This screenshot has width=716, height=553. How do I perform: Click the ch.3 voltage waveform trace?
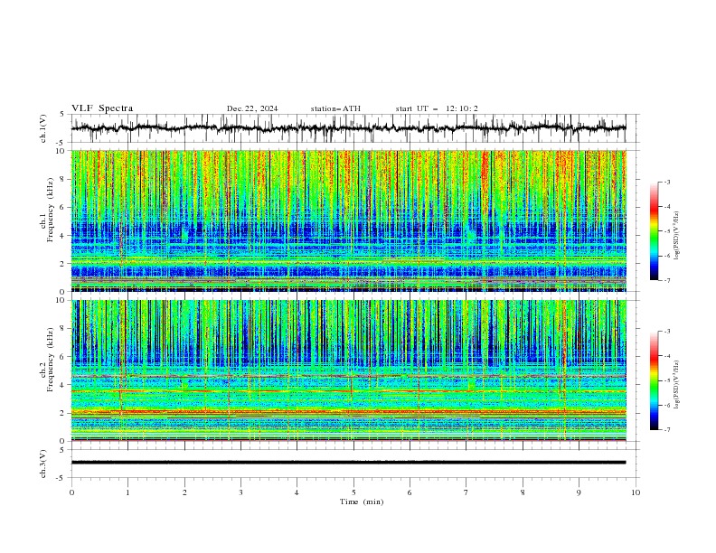point(349,463)
